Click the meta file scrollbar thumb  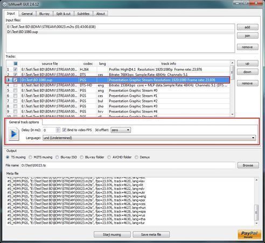[x=256, y=213]
